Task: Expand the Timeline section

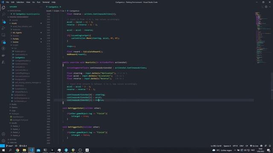Action: pyautogui.click(x=13, y=143)
